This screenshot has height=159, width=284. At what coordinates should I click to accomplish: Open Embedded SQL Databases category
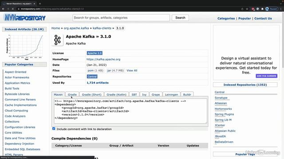point(23,149)
